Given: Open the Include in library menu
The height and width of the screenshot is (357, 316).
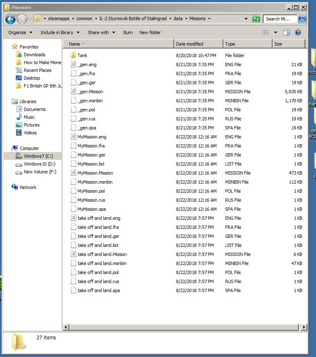Looking at the screenshot, I should 60,32.
